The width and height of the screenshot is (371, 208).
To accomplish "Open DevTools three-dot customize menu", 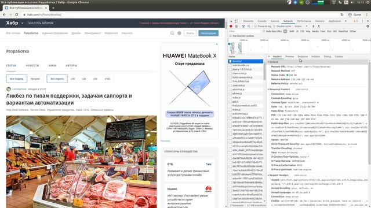I will (362, 21).
